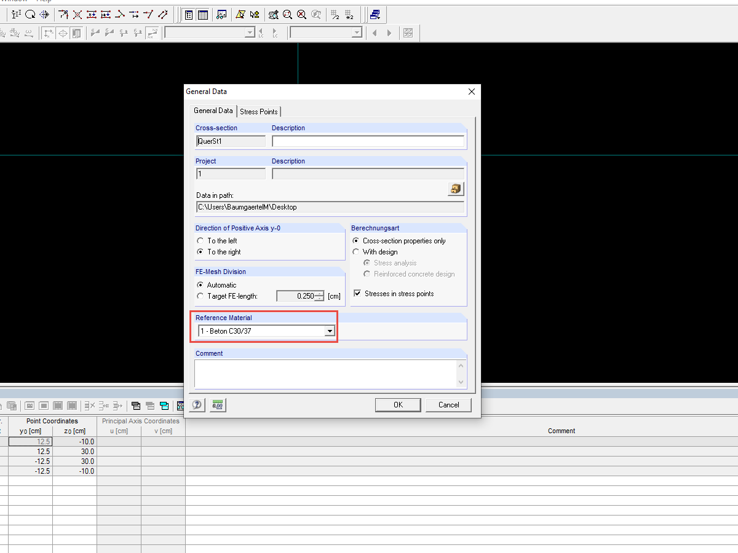Click the Cross-section name field QuerSt1

[x=231, y=141]
